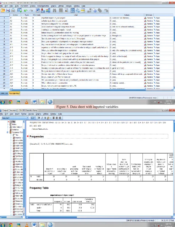Screen dimensions: 175x227
Task: Click the Show all variables gray circles icon
Action: (x=100, y=10)
